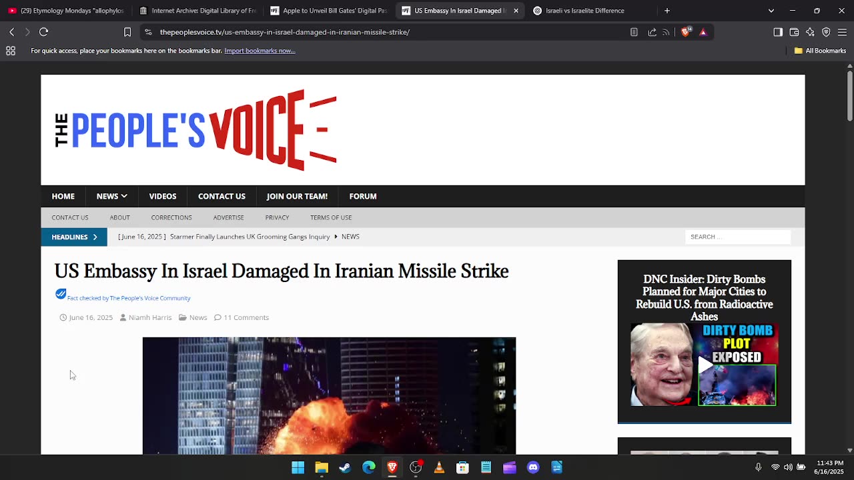Viewport: 854px width, 480px height.
Task: Open All Bookmarks folder
Action: point(820,51)
